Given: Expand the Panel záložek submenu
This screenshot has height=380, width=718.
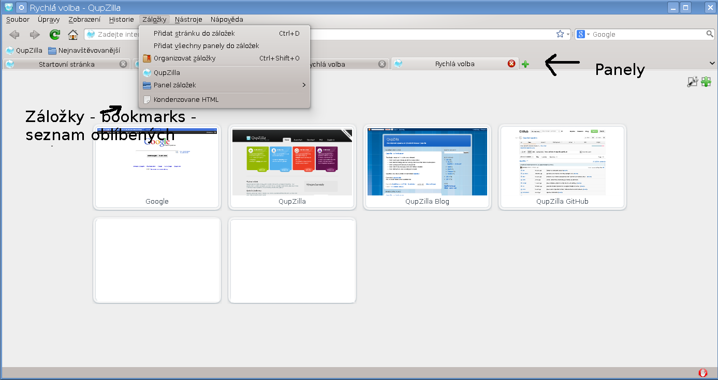Looking at the screenshot, I should [224, 85].
